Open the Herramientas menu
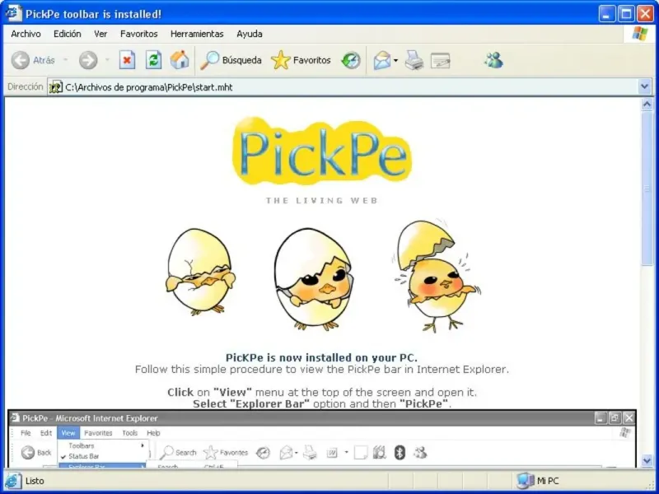659x494 pixels. point(197,34)
